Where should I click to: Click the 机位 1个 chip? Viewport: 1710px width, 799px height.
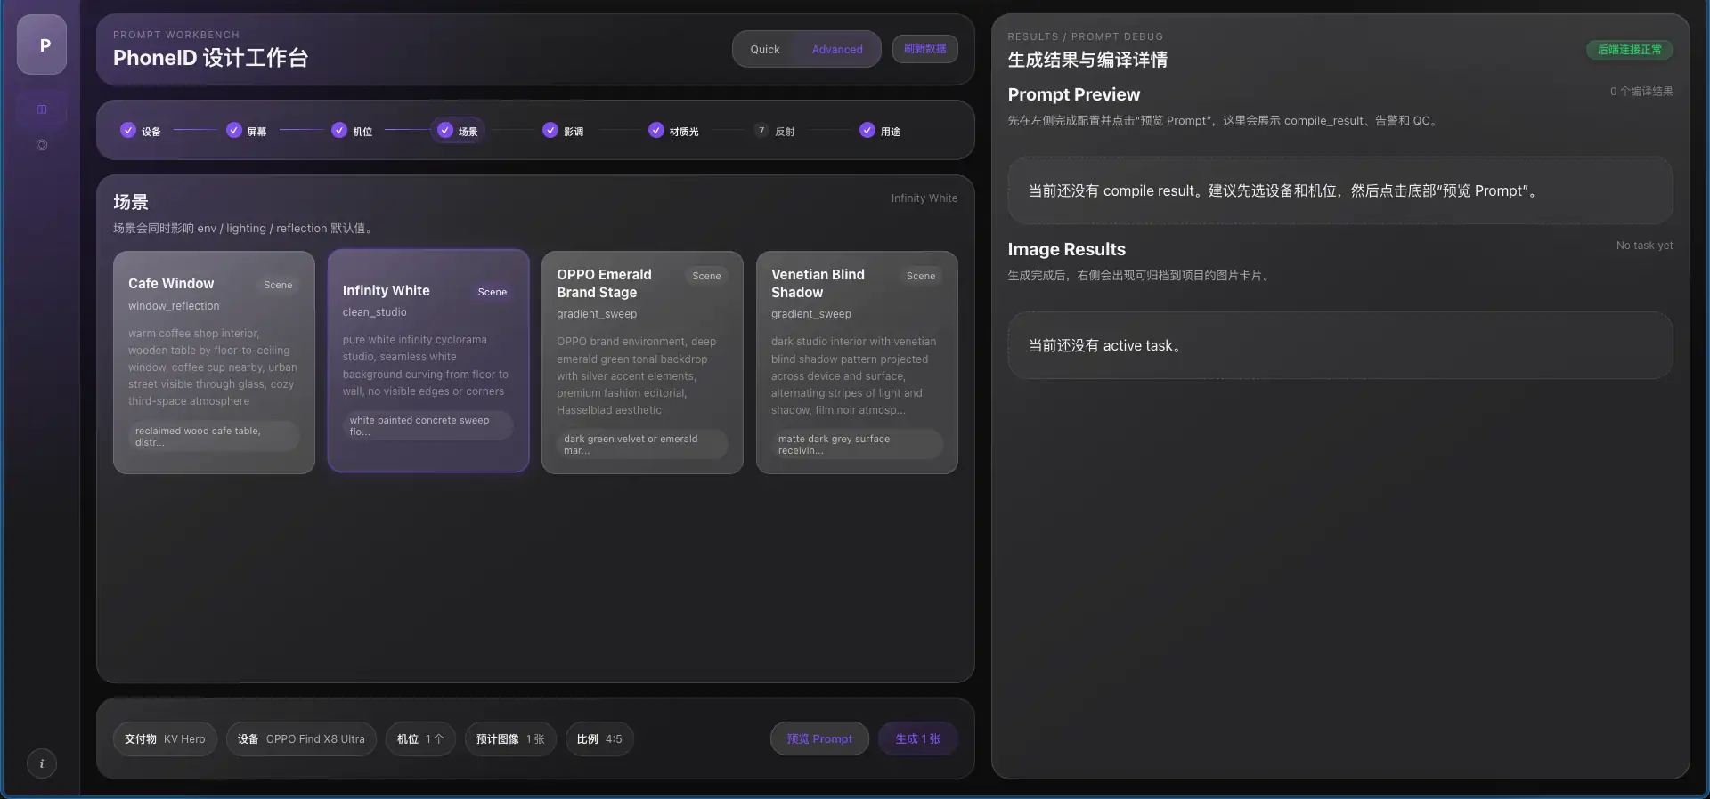point(420,738)
